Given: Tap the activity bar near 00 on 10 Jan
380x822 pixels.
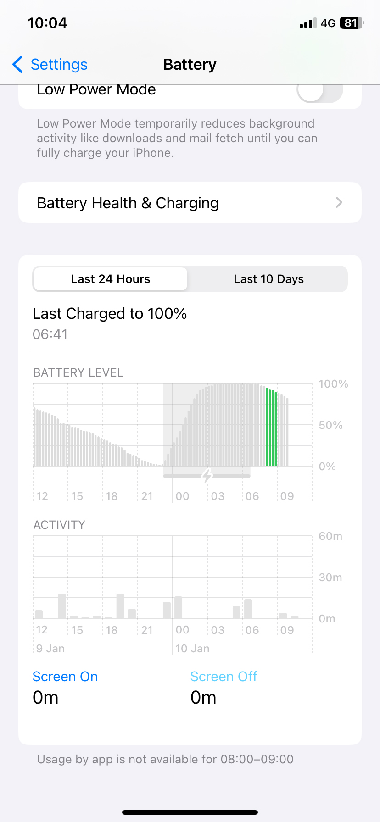Looking at the screenshot, I should point(178,607).
